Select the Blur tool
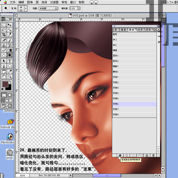The height and width of the screenshot is (178, 178). pyautogui.click(x=4, y=55)
